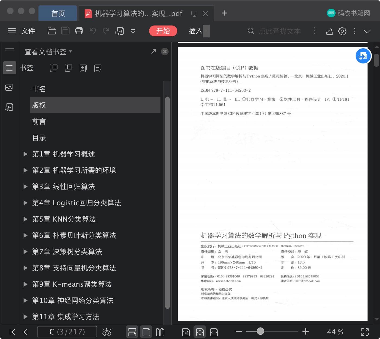This screenshot has width=380, height=339.
Task: Go to the previous page arrow
Action: click(x=25, y=332)
